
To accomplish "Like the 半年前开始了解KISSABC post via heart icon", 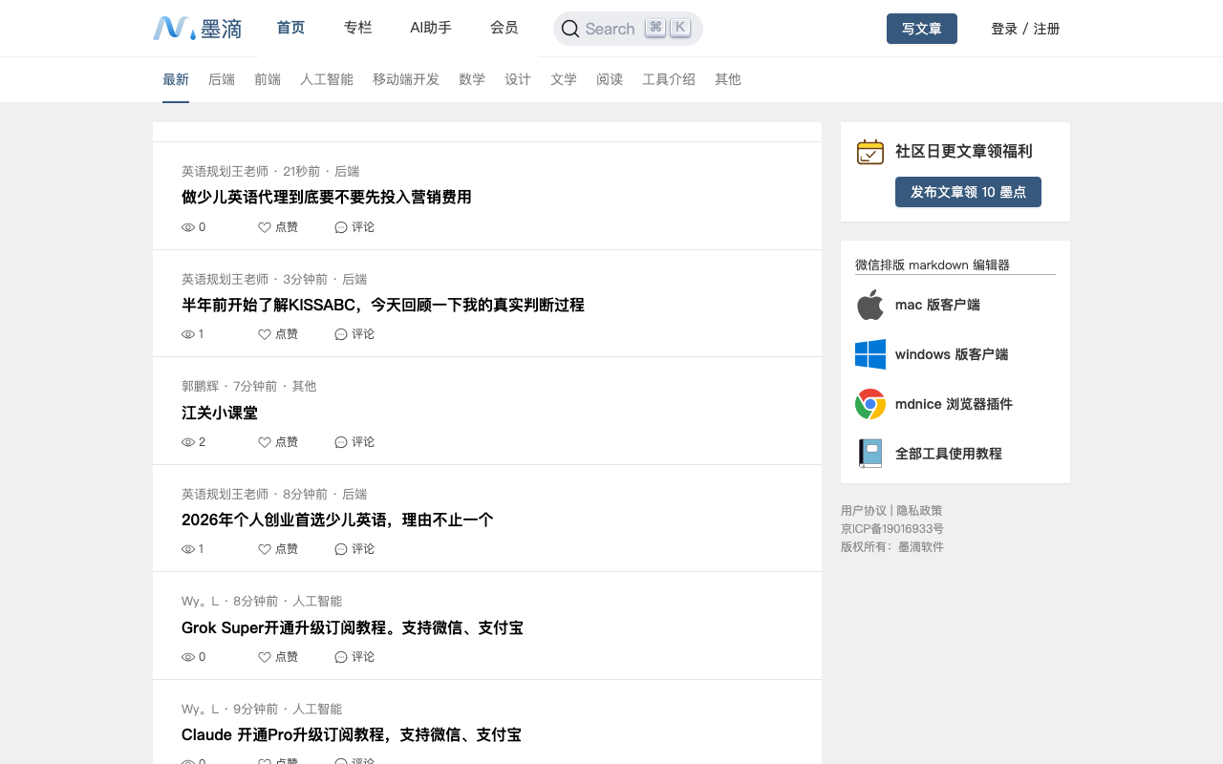I will pos(265,334).
